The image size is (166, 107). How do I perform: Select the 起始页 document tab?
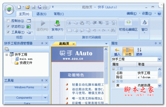pyautogui.click(x=64, y=44)
